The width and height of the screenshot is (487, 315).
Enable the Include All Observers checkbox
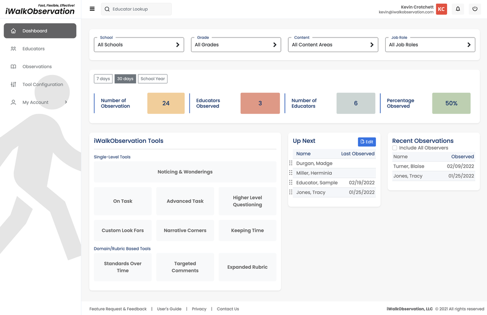click(394, 148)
